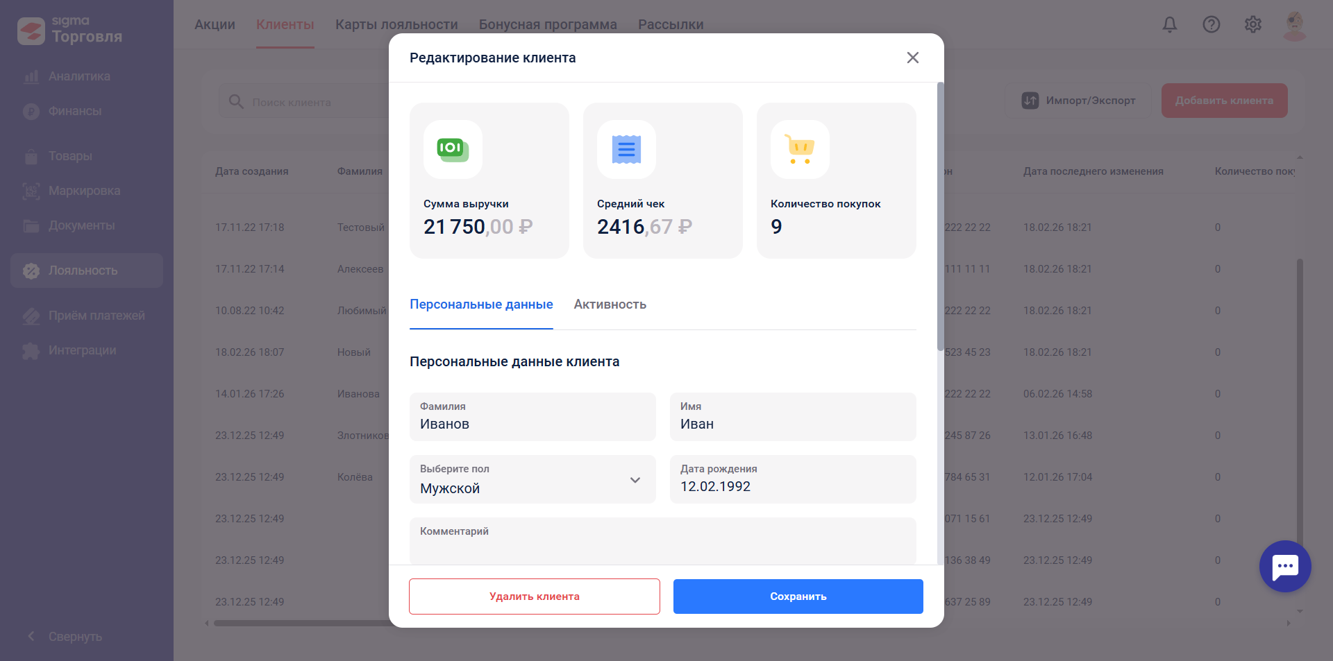
Task: Click the Сохранить button
Action: (798, 596)
